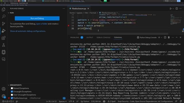Open the Manage gear icon
184x103 pixels.
(x=3, y=96)
